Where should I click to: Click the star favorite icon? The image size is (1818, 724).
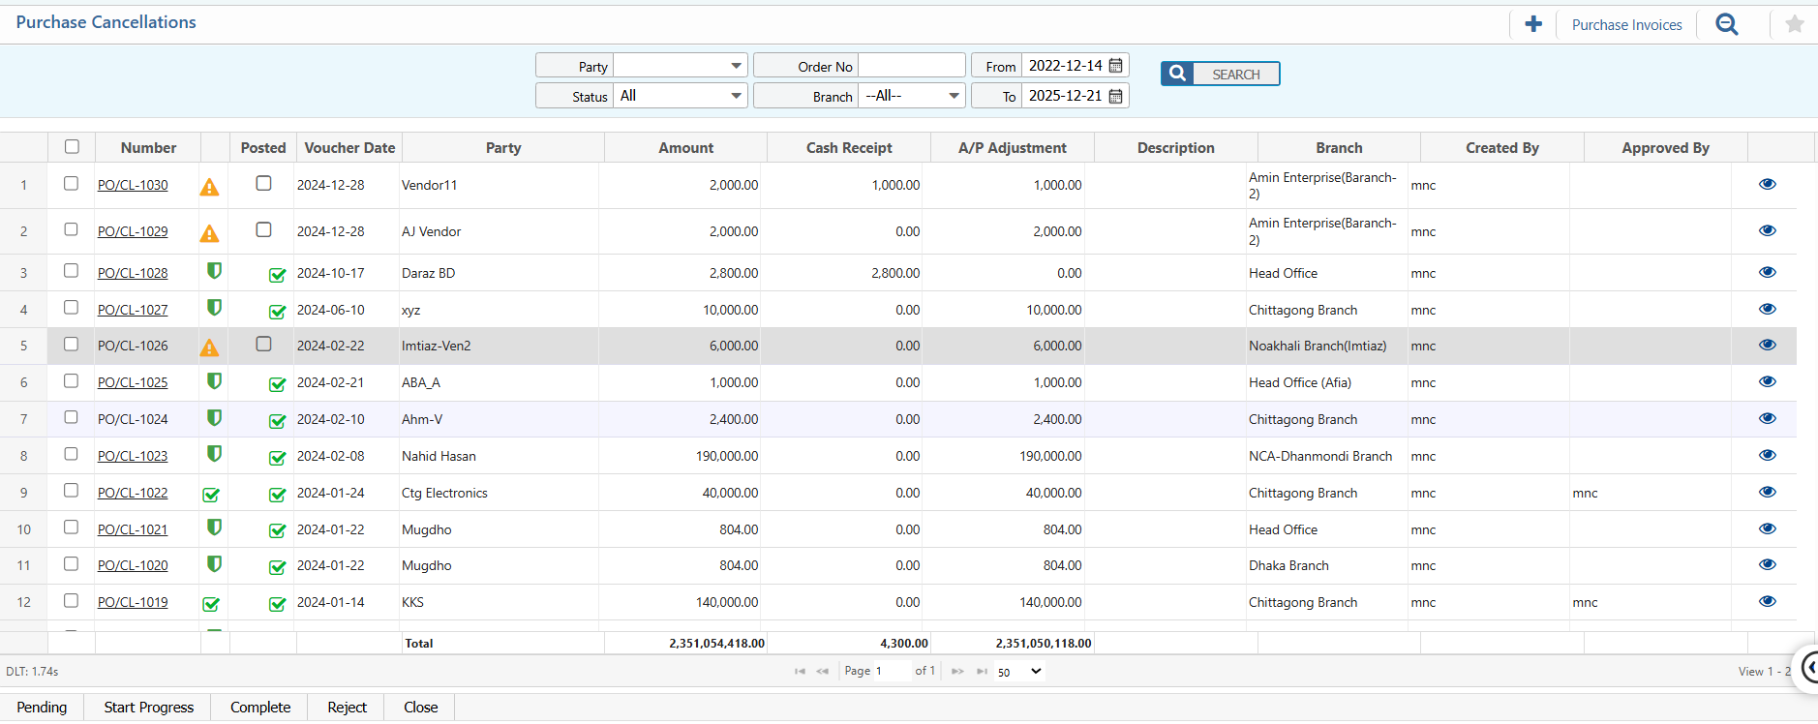pos(1794,24)
